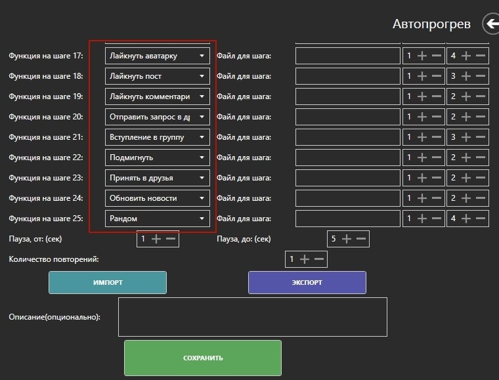Decrease the Пауза, от value with minus
The height and width of the screenshot is (380, 499).
coord(171,239)
